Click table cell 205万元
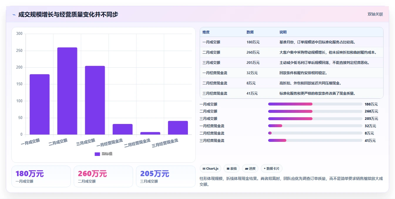The width and height of the screenshot is (395, 199). 253,63
